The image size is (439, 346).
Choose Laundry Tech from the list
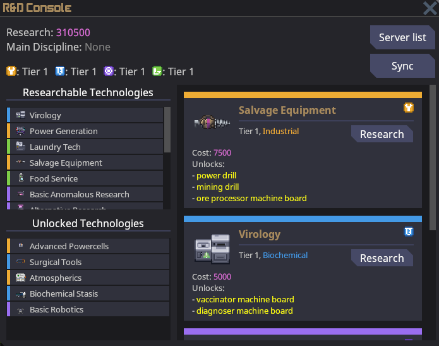(x=85, y=147)
